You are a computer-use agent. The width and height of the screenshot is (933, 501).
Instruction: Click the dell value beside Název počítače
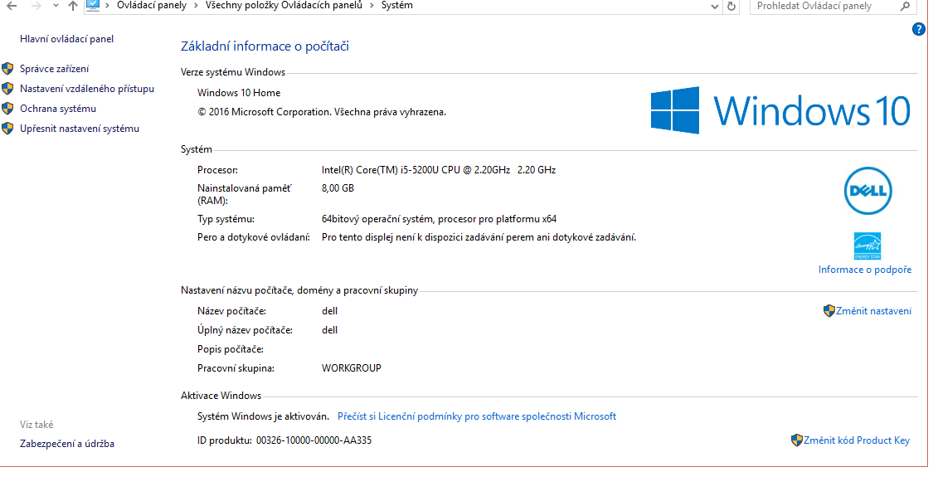point(329,311)
